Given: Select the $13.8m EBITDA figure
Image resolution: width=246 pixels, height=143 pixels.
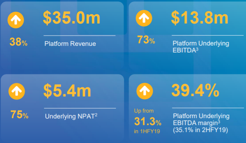Looking at the screenshot, I should click(x=199, y=18).
